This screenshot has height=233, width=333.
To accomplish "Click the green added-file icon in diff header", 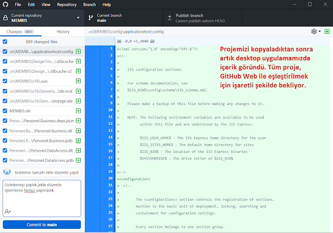I will [327, 31].
